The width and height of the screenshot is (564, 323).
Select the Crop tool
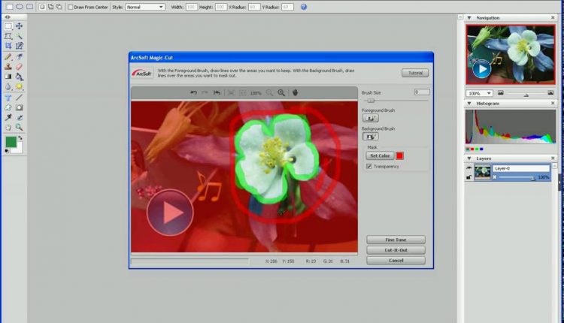click(x=8, y=46)
